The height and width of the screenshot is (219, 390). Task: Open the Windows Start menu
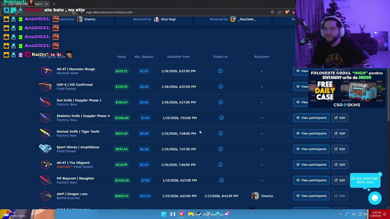click(164, 214)
